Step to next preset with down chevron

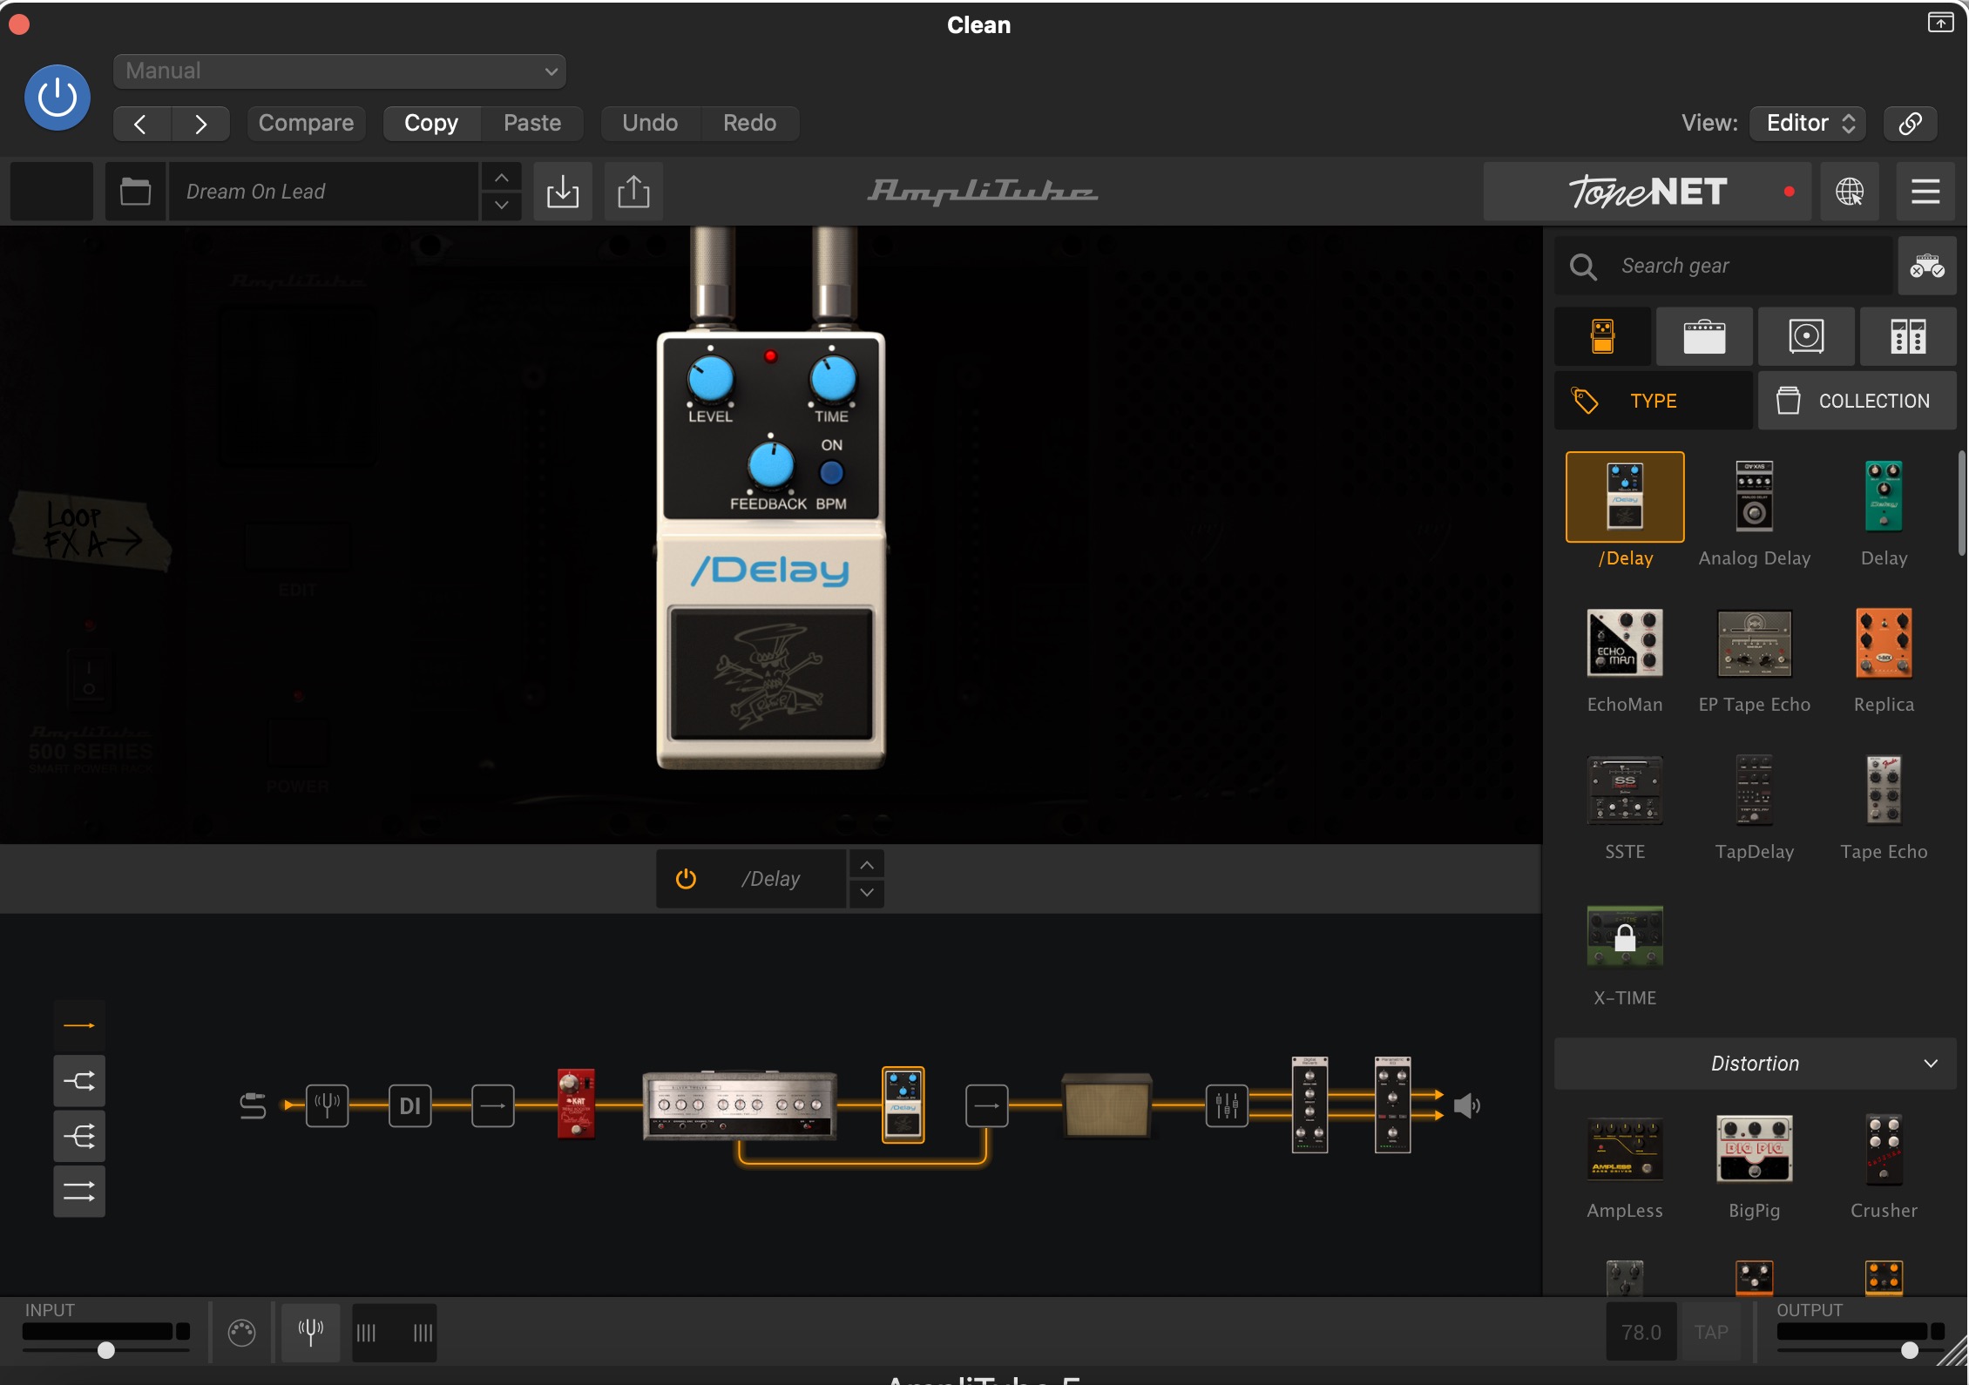[501, 206]
